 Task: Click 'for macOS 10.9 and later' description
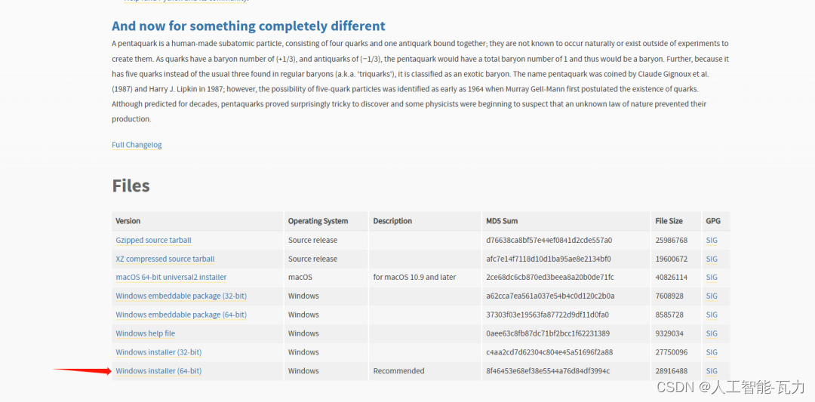[x=414, y=278]
